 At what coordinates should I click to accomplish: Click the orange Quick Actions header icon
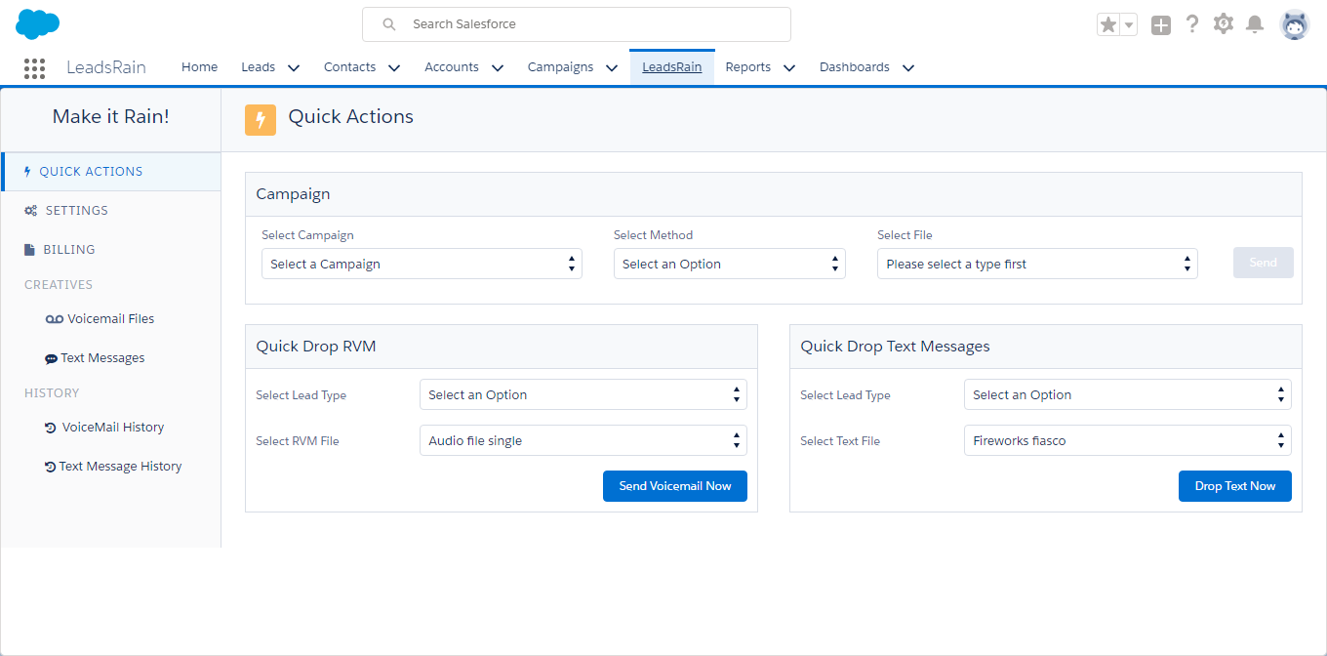261,120
